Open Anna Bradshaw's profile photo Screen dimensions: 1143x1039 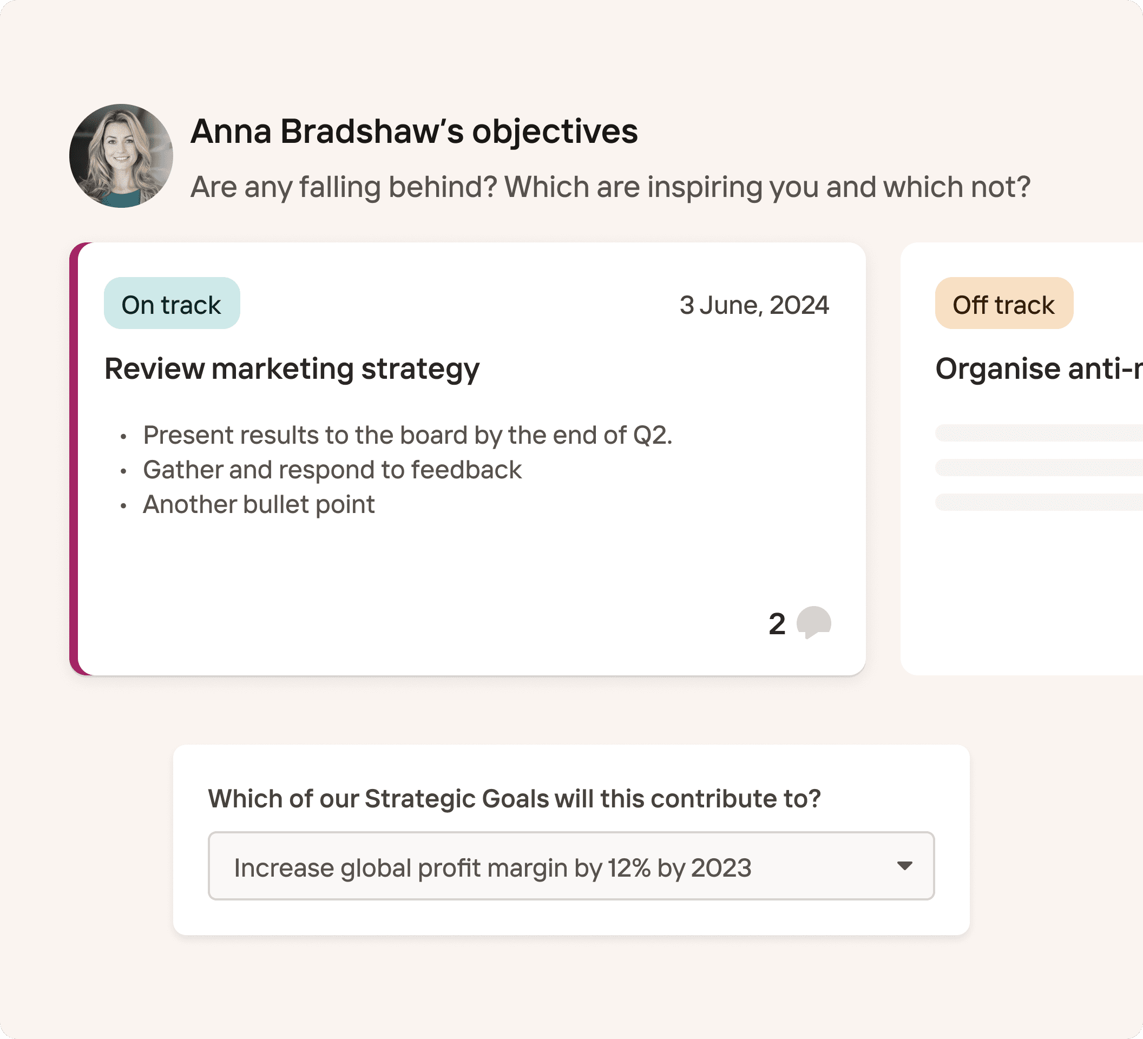click(121, 155)
